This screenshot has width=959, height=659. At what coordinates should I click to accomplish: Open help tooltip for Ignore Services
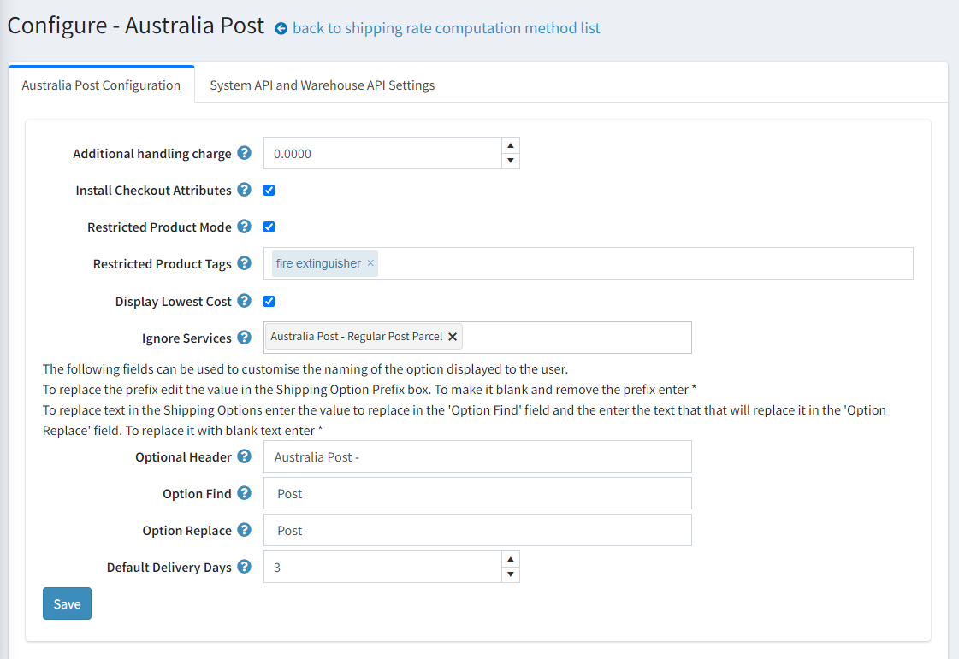pos(244,338)
